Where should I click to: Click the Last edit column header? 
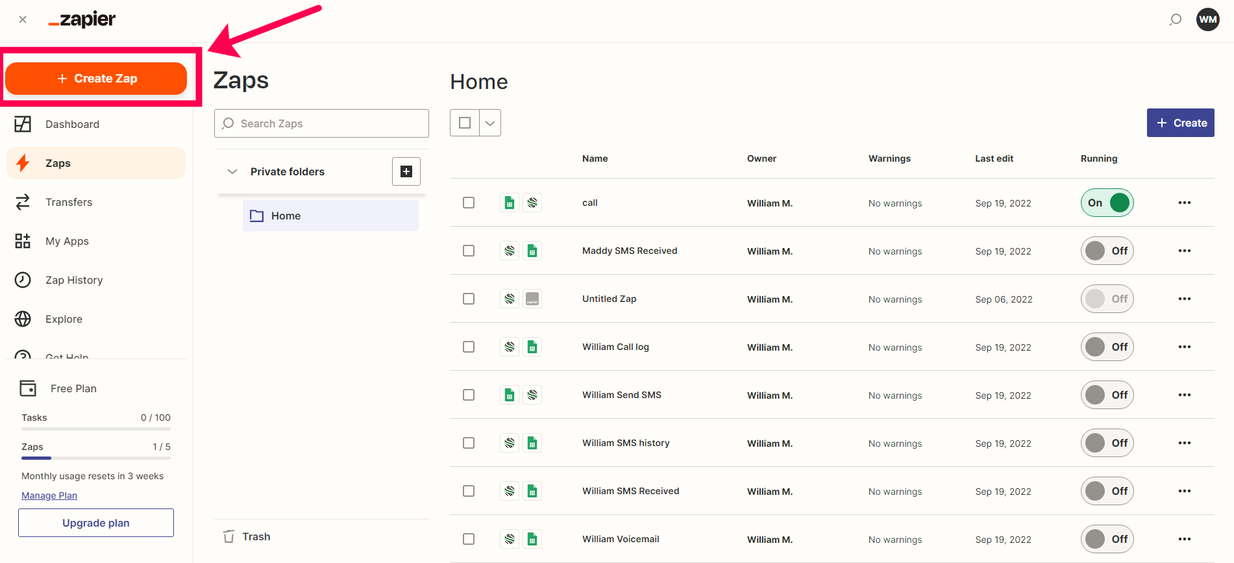(994, 158)
